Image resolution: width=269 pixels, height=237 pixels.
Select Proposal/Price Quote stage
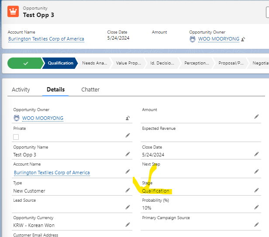[x=231, y=63]
